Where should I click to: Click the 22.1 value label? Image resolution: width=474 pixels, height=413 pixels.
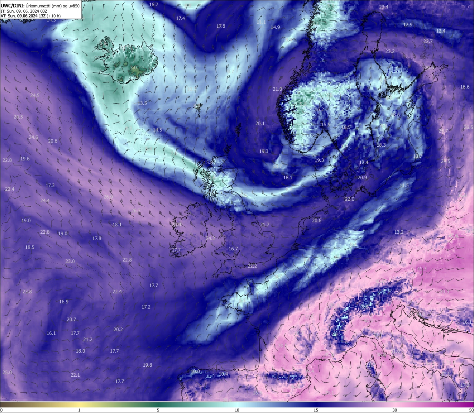[x=75, y=375]
